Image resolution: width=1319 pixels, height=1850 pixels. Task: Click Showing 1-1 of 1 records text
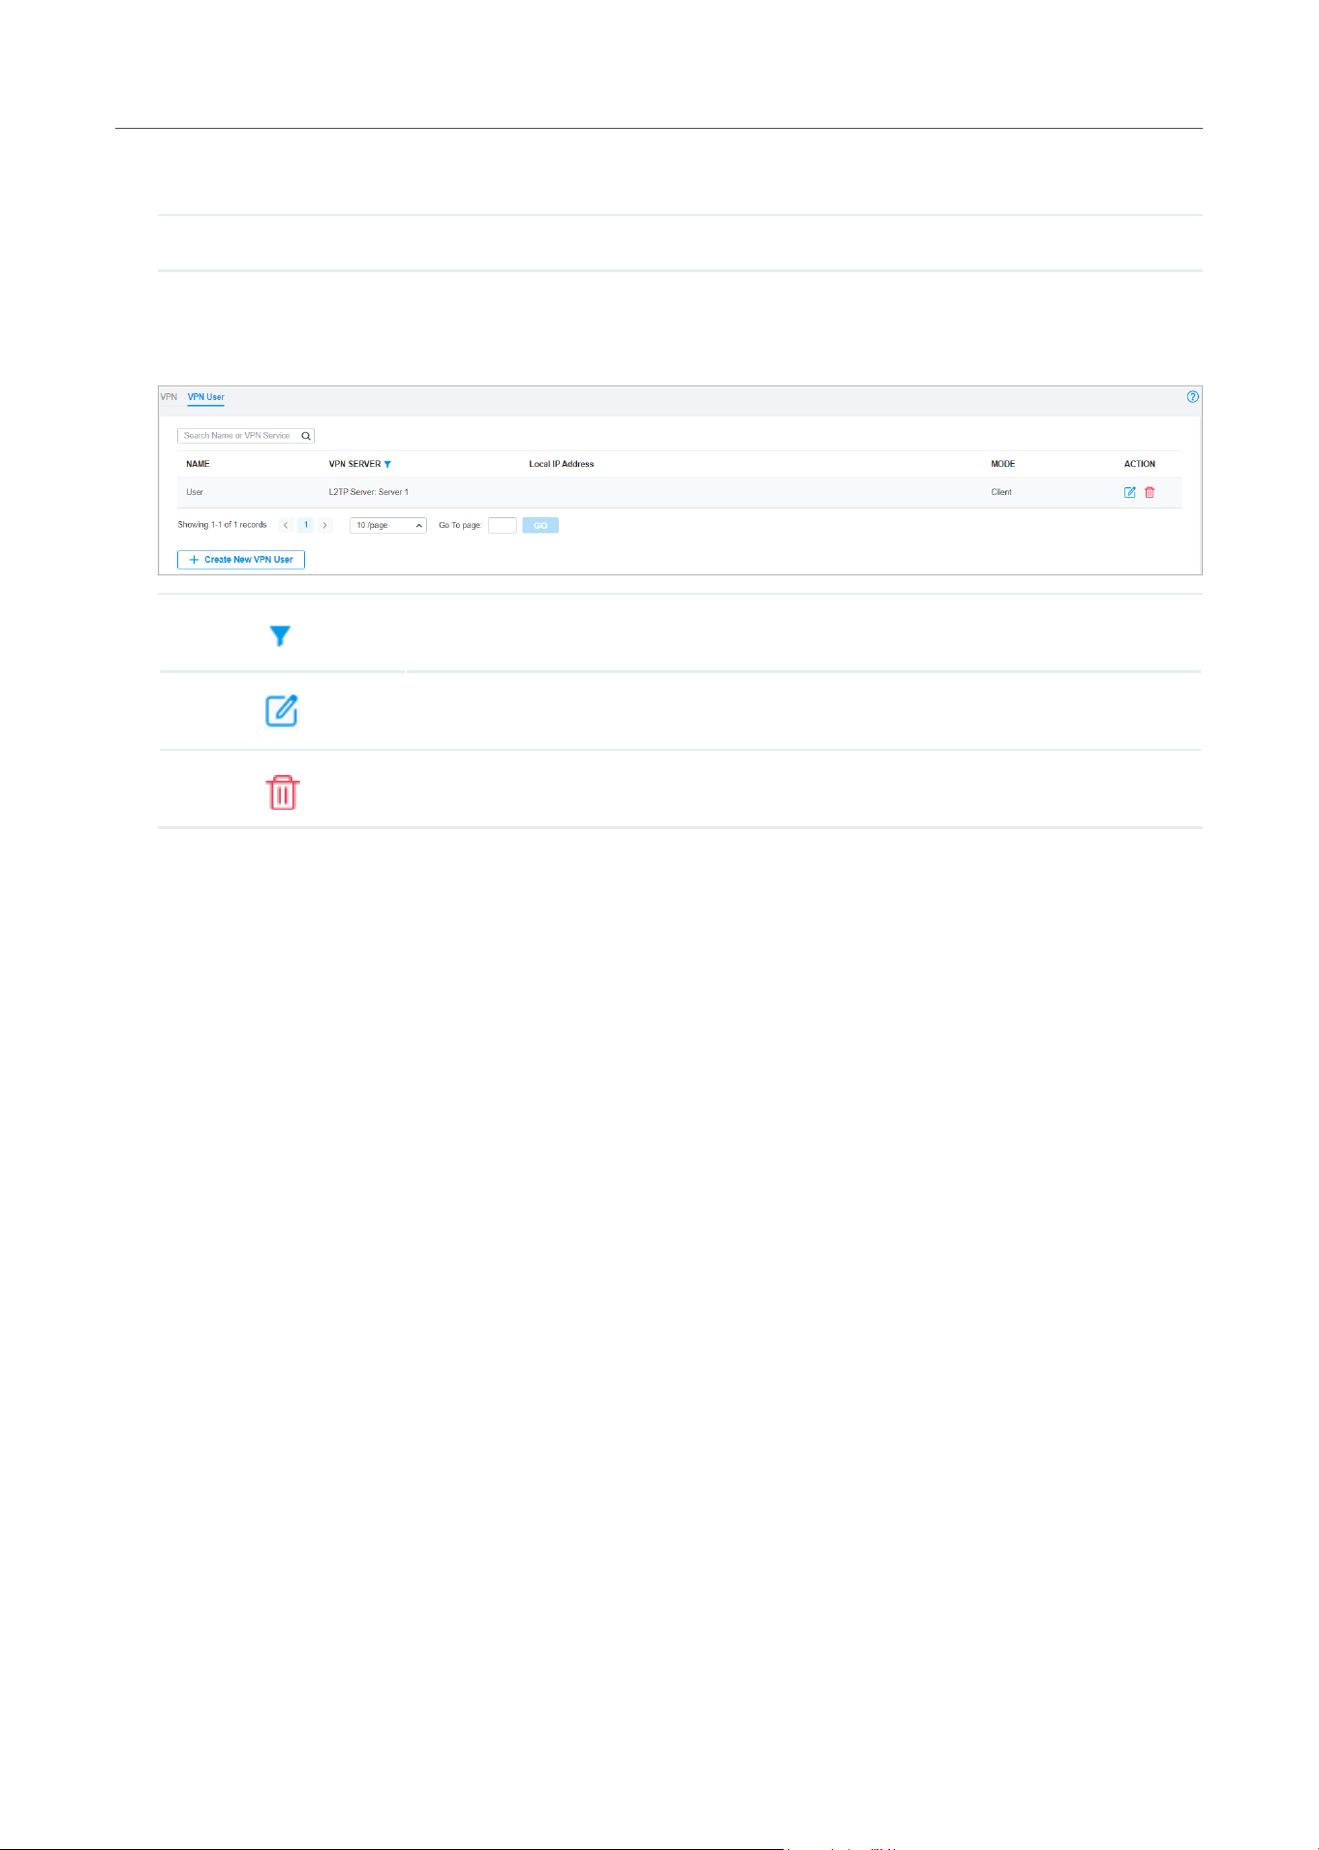click(x=222, y=525)
